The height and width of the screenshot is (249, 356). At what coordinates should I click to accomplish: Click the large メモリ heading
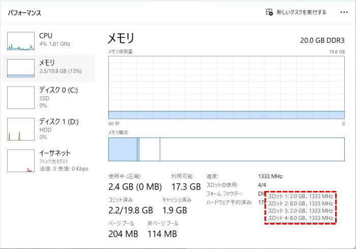click(x=121, y=38)
